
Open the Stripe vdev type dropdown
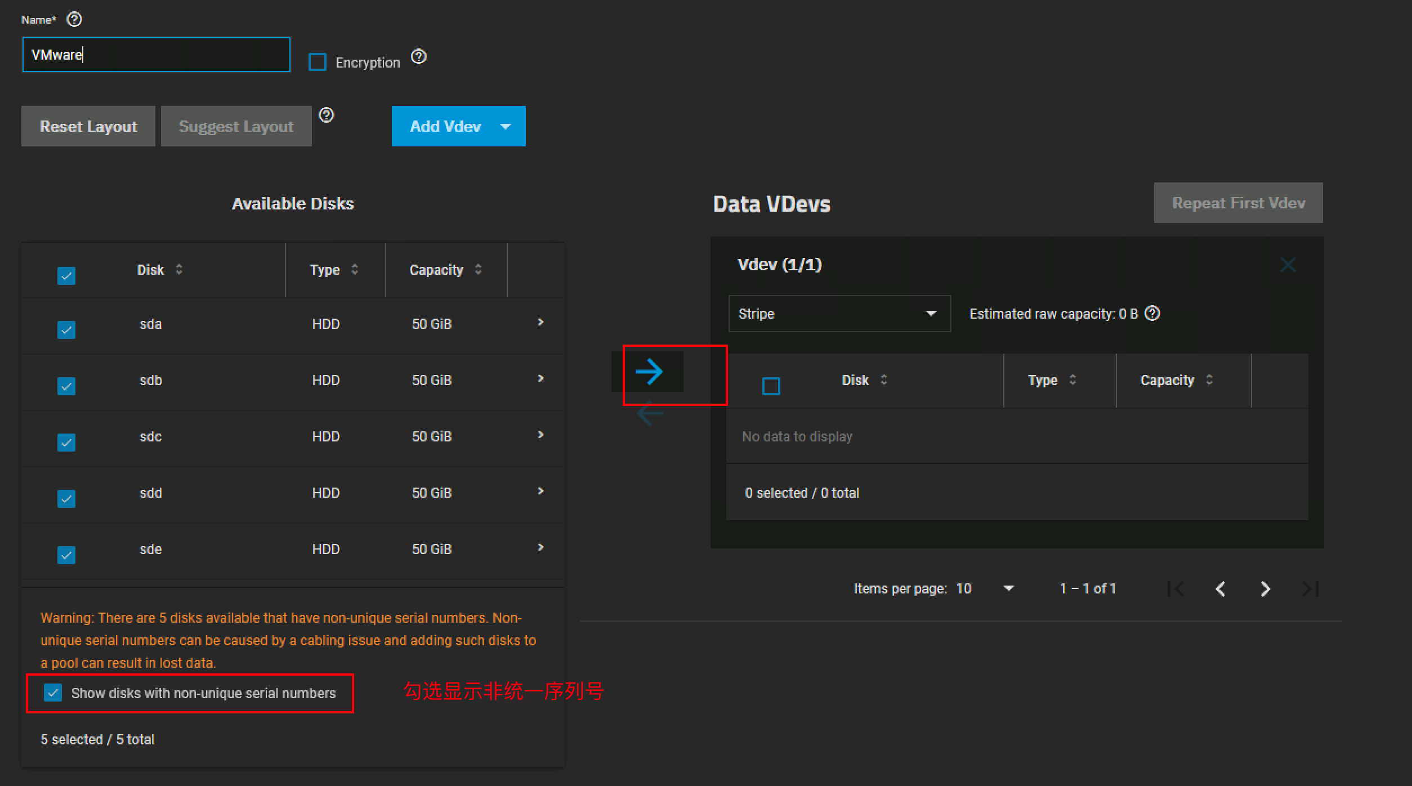839,314
